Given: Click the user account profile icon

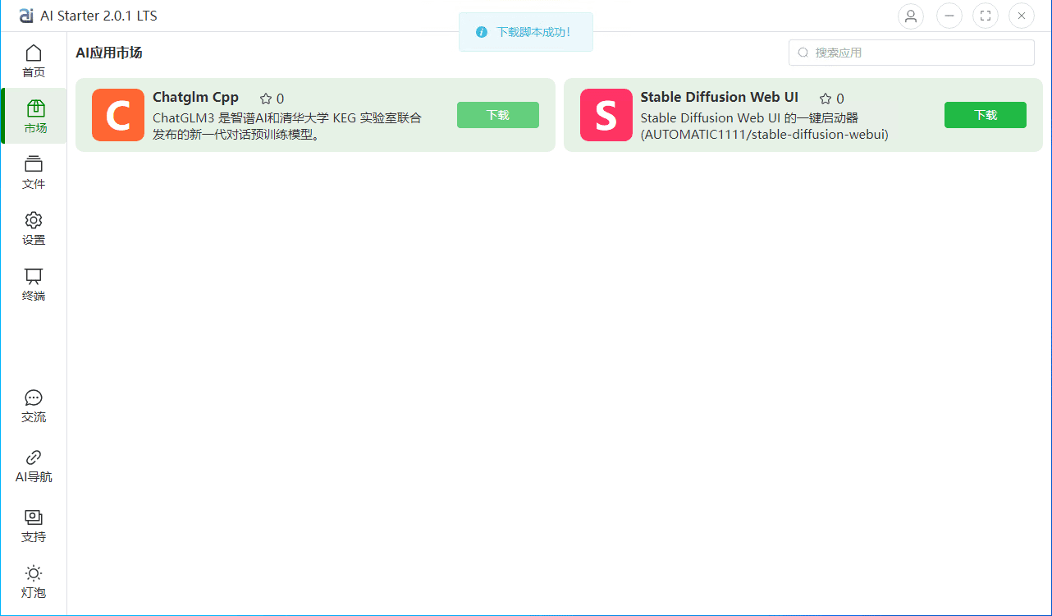Looking at the screenshot, I should pos(911,16).
